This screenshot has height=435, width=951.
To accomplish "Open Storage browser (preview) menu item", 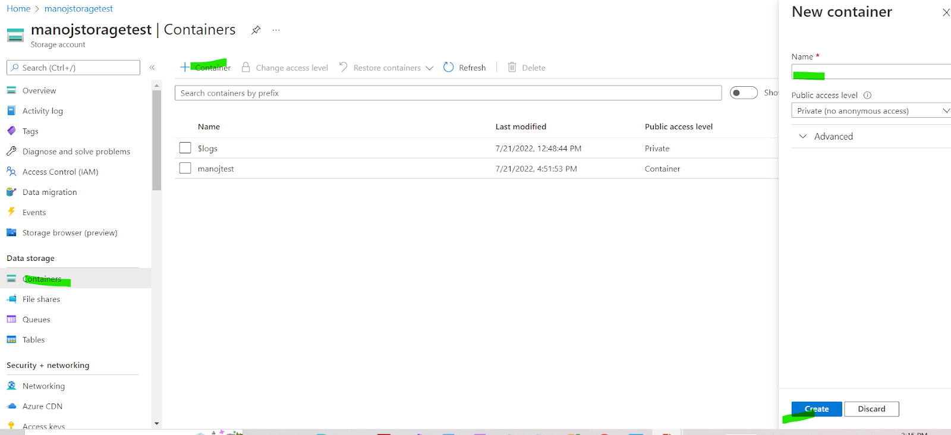I will click(x=70, y=232).
